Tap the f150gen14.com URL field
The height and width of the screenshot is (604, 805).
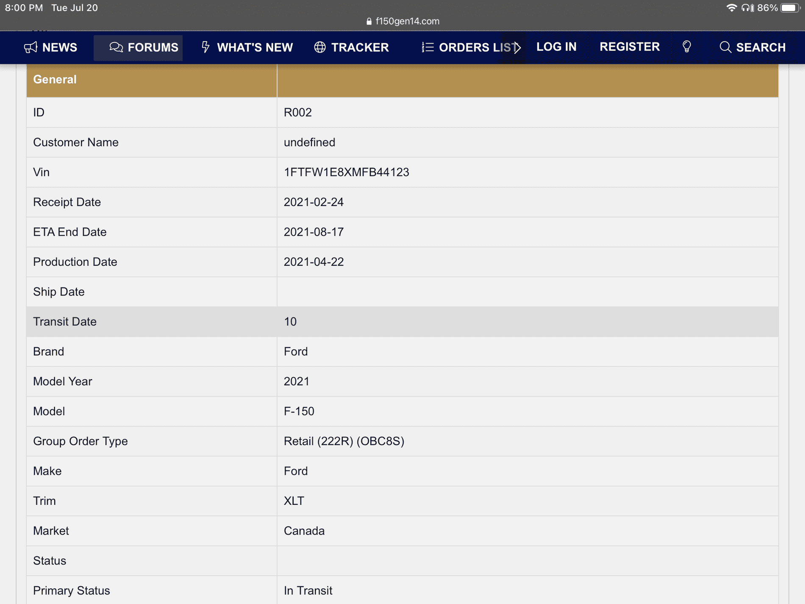(x=407, y=21)
